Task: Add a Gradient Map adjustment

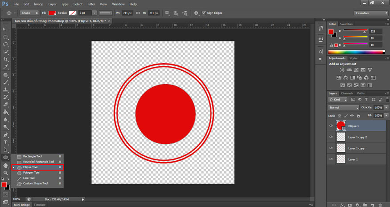Action: (x=370, y=85)
